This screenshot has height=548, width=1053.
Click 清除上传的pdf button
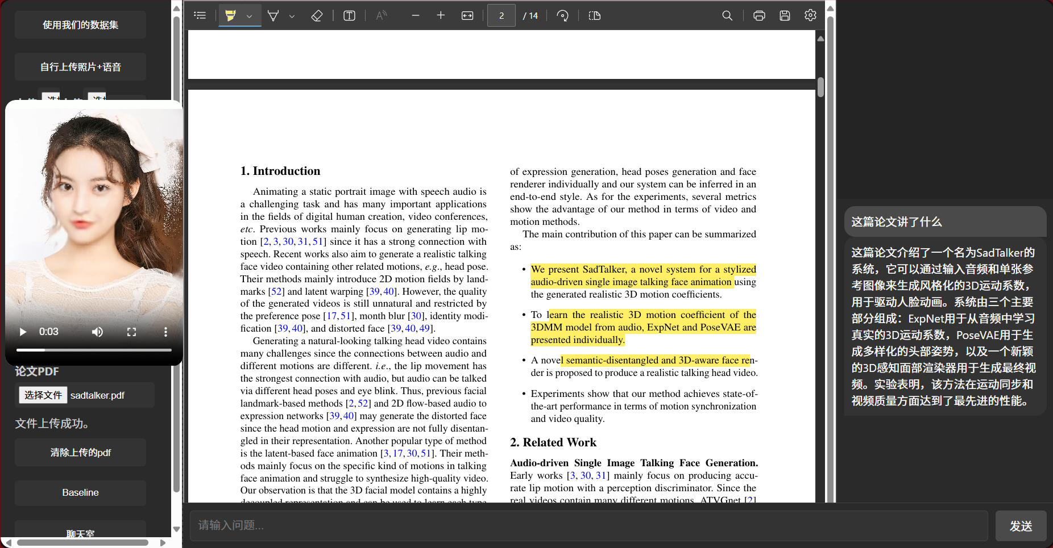(x=80, y=453)
